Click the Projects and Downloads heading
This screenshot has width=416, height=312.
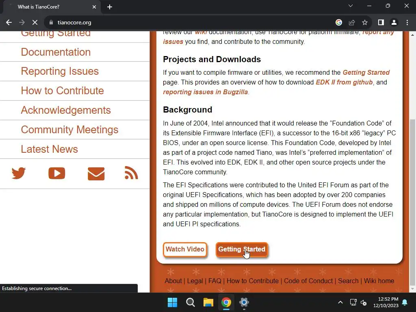[212, 59]
